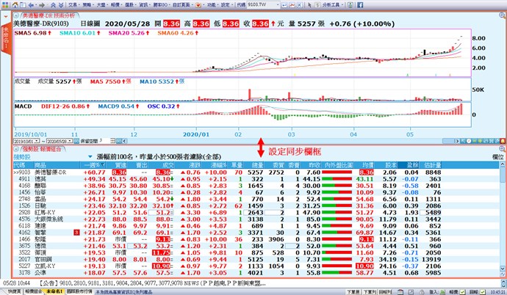Image resolution: width=507 pixels, height=295 pixels.
Task: Select stock row 3178 公準
Action: [256, 273]
